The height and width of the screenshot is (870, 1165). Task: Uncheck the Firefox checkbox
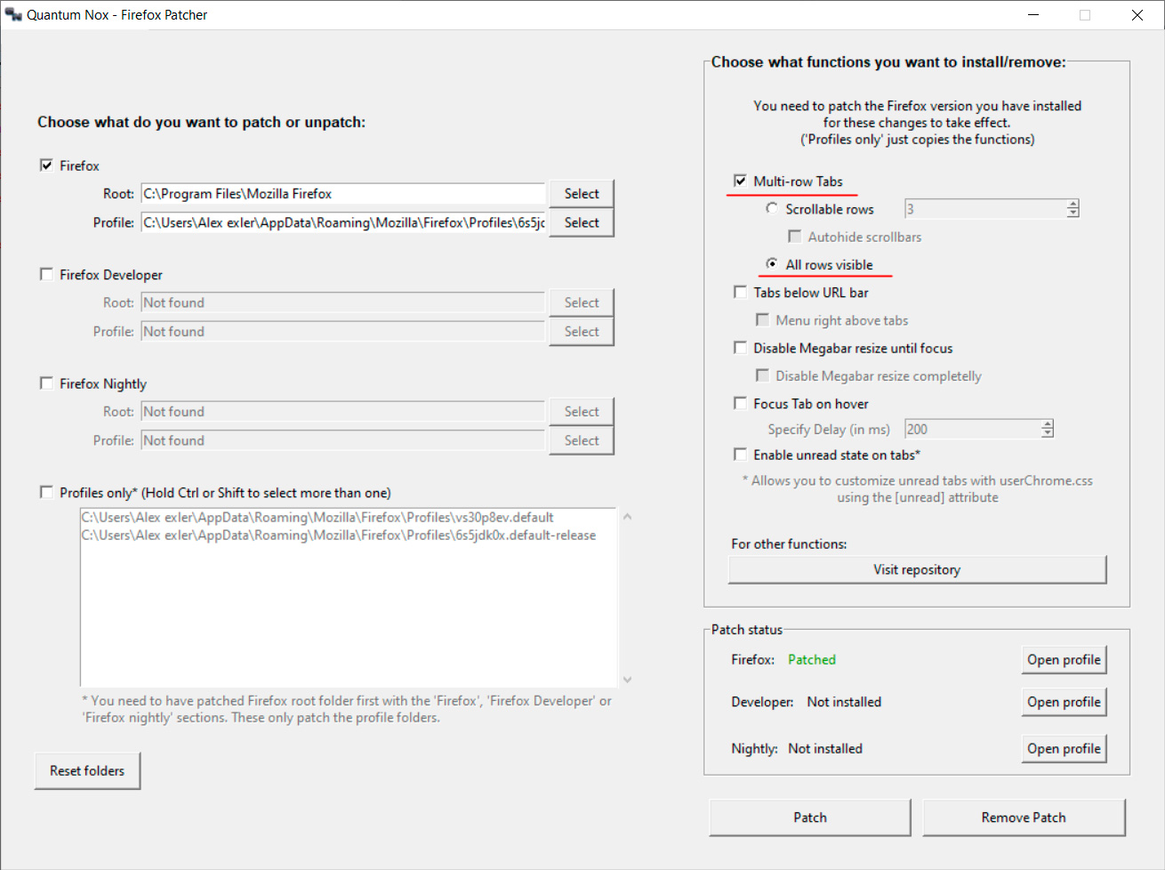point(46,165)
